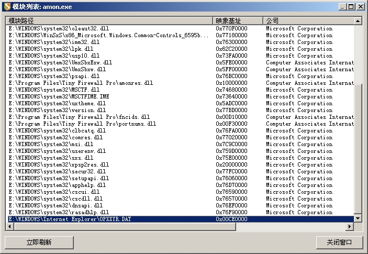Click base address 0x00F30000
Image resolution: width=368 pixels, height=254 pixels.
click(231, 124)
